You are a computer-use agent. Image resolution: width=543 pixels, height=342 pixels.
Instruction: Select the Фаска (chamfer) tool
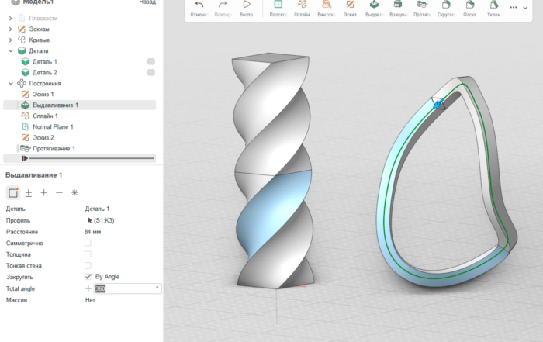tap(469, 7)
